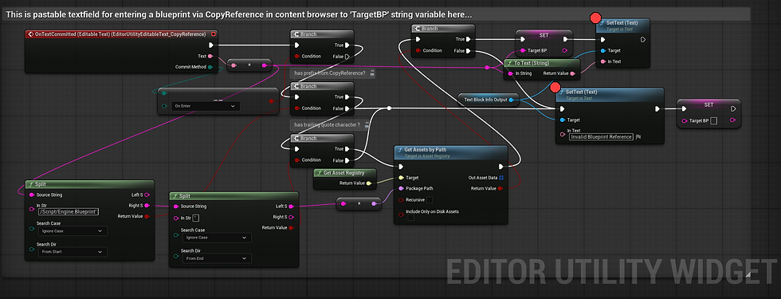Select the comment box title about pastable textfield
The image size is (781, 299).
[239, 14]
